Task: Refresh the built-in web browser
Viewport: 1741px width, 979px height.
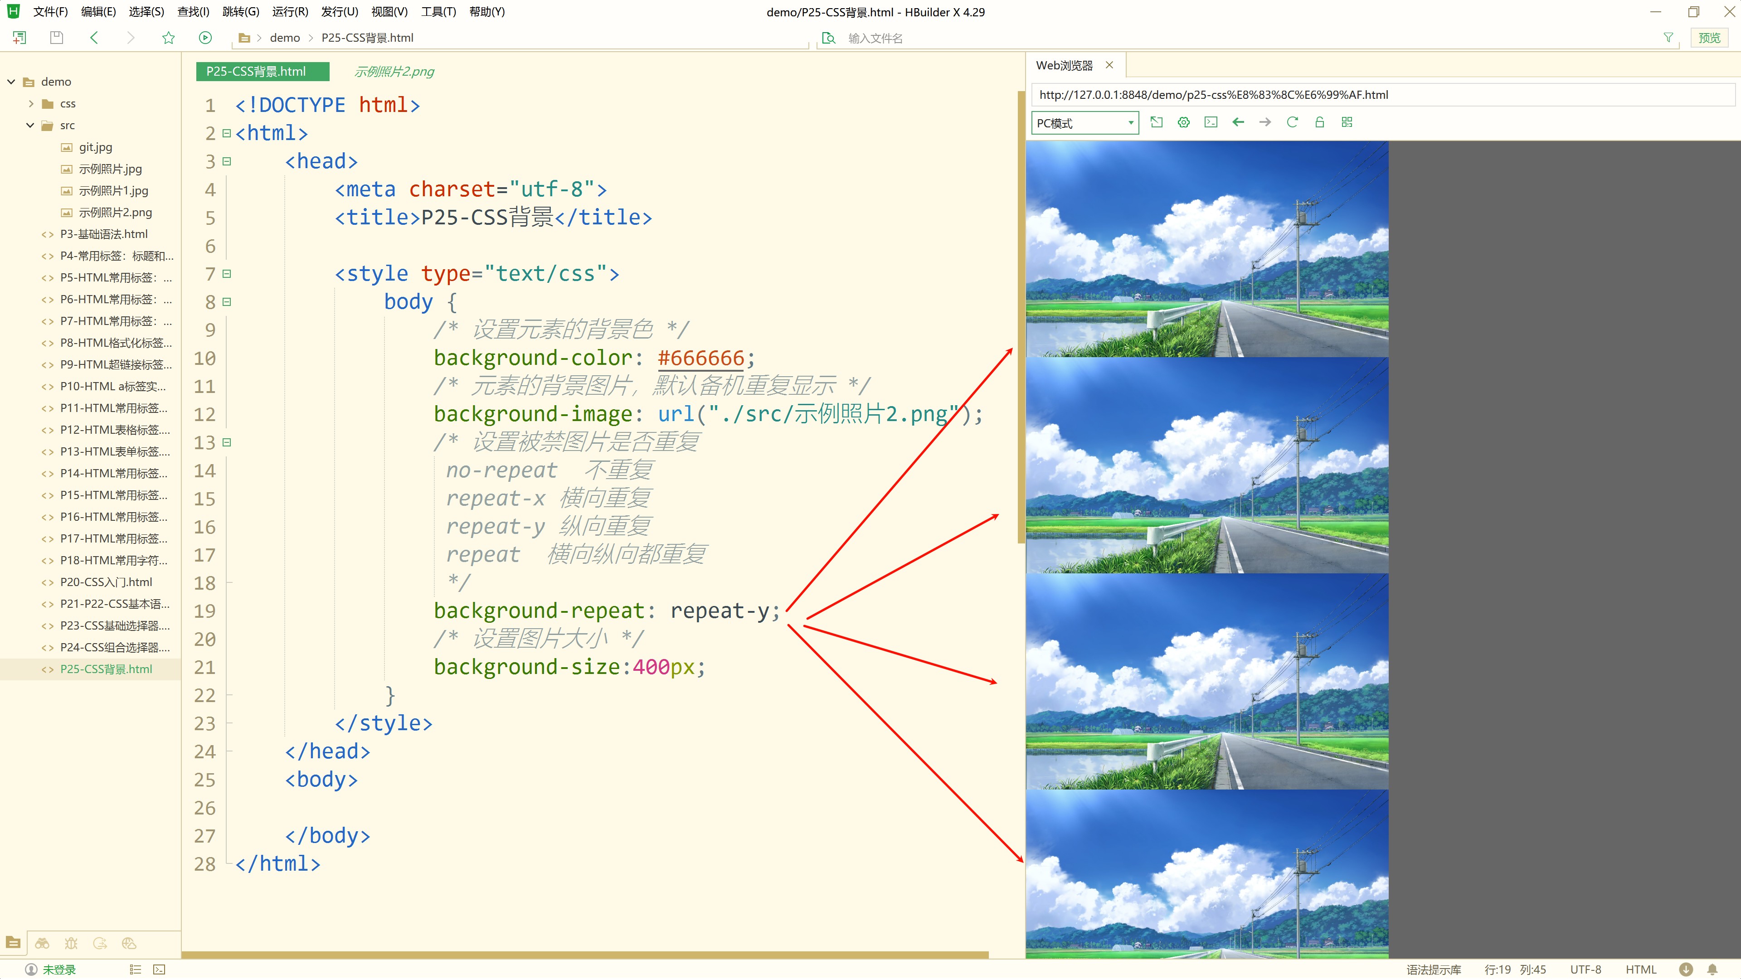Action: point(1292,122)
